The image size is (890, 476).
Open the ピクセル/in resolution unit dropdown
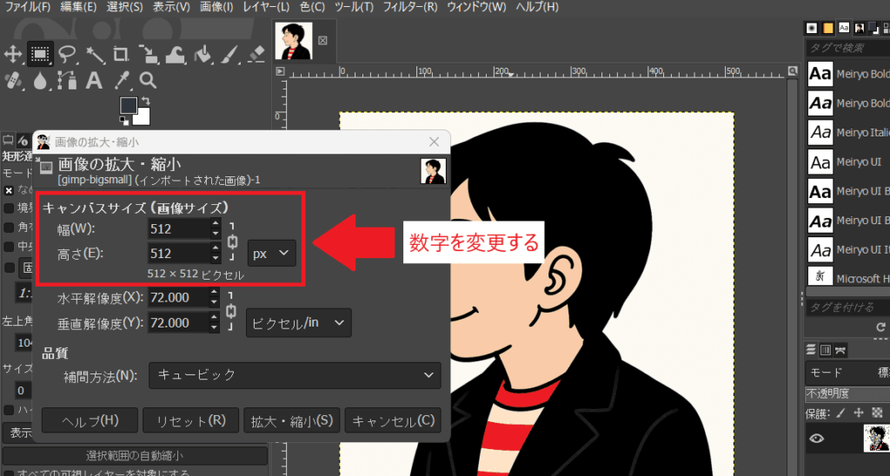click(x=299, y=323)
